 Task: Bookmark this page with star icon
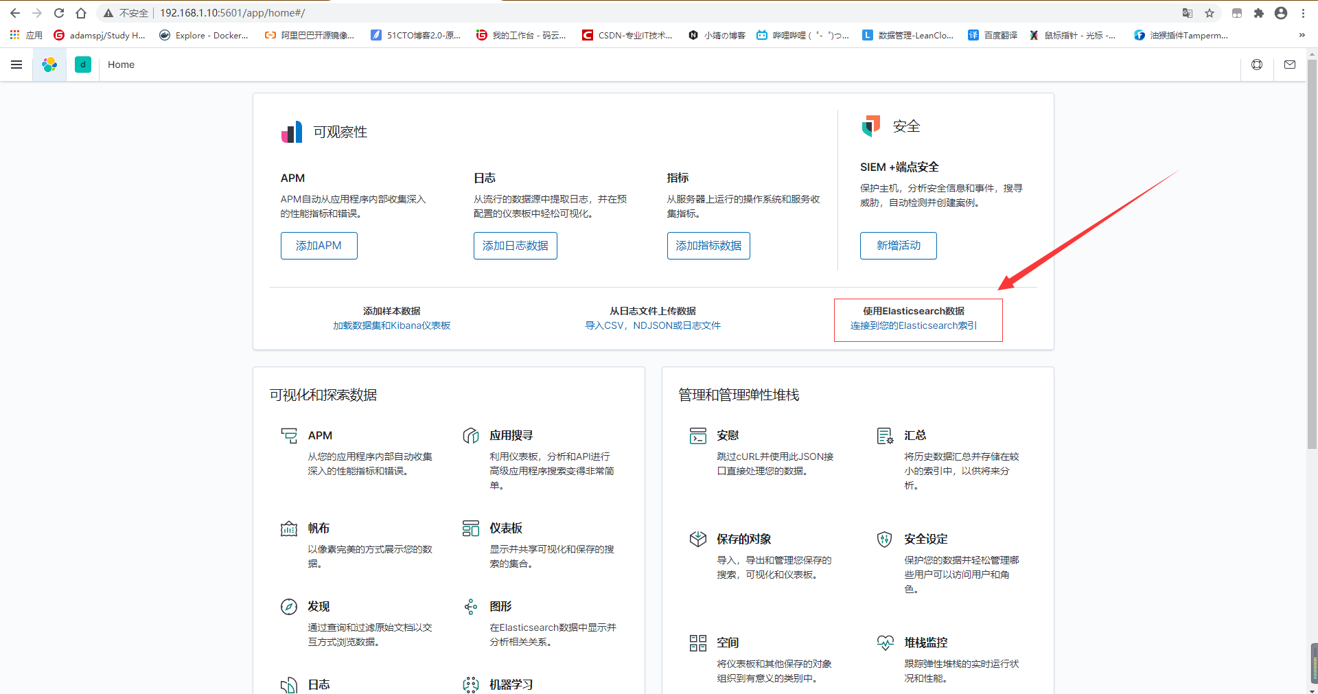[1210, 13]
